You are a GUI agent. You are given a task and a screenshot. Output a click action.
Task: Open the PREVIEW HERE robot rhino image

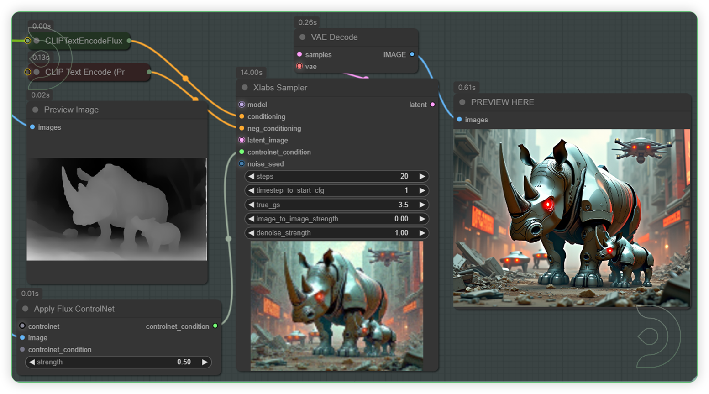(572, 218)
